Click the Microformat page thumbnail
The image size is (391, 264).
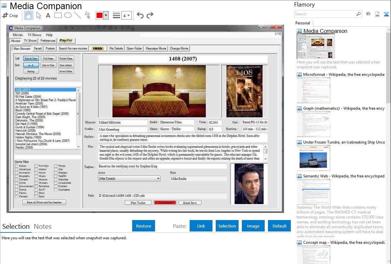(313, 90)
